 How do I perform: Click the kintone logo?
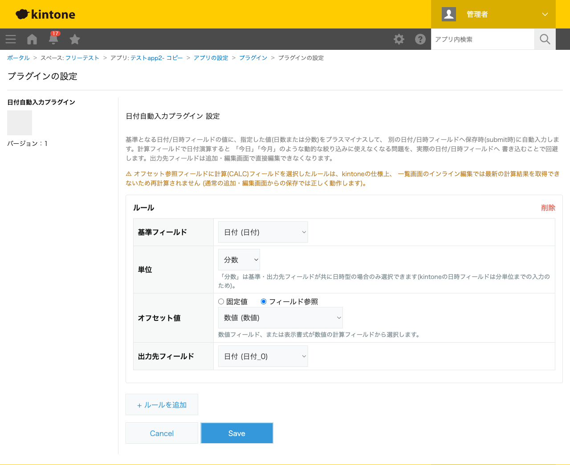pyautogui.click(x=45, y=14)
